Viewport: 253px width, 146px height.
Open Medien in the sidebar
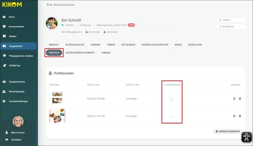pyautogui.click(x=12, y=37)
